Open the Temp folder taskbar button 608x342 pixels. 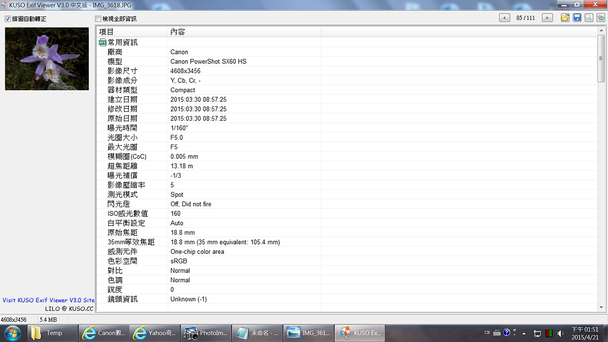[53, 333]
